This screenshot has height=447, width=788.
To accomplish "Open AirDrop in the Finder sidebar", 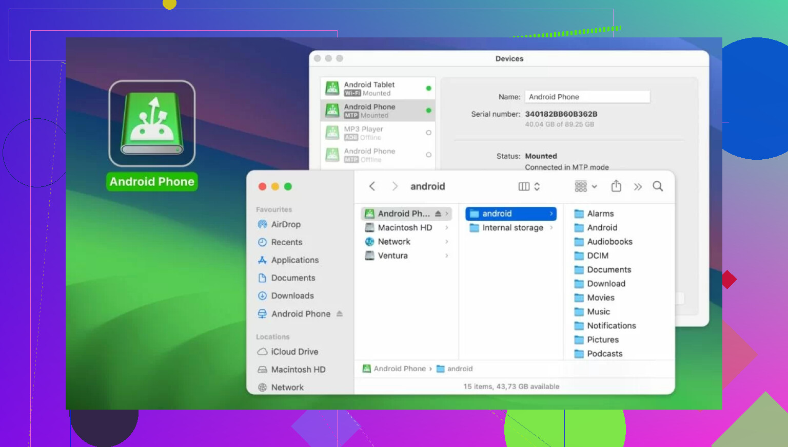I will (x=279, y=224).
